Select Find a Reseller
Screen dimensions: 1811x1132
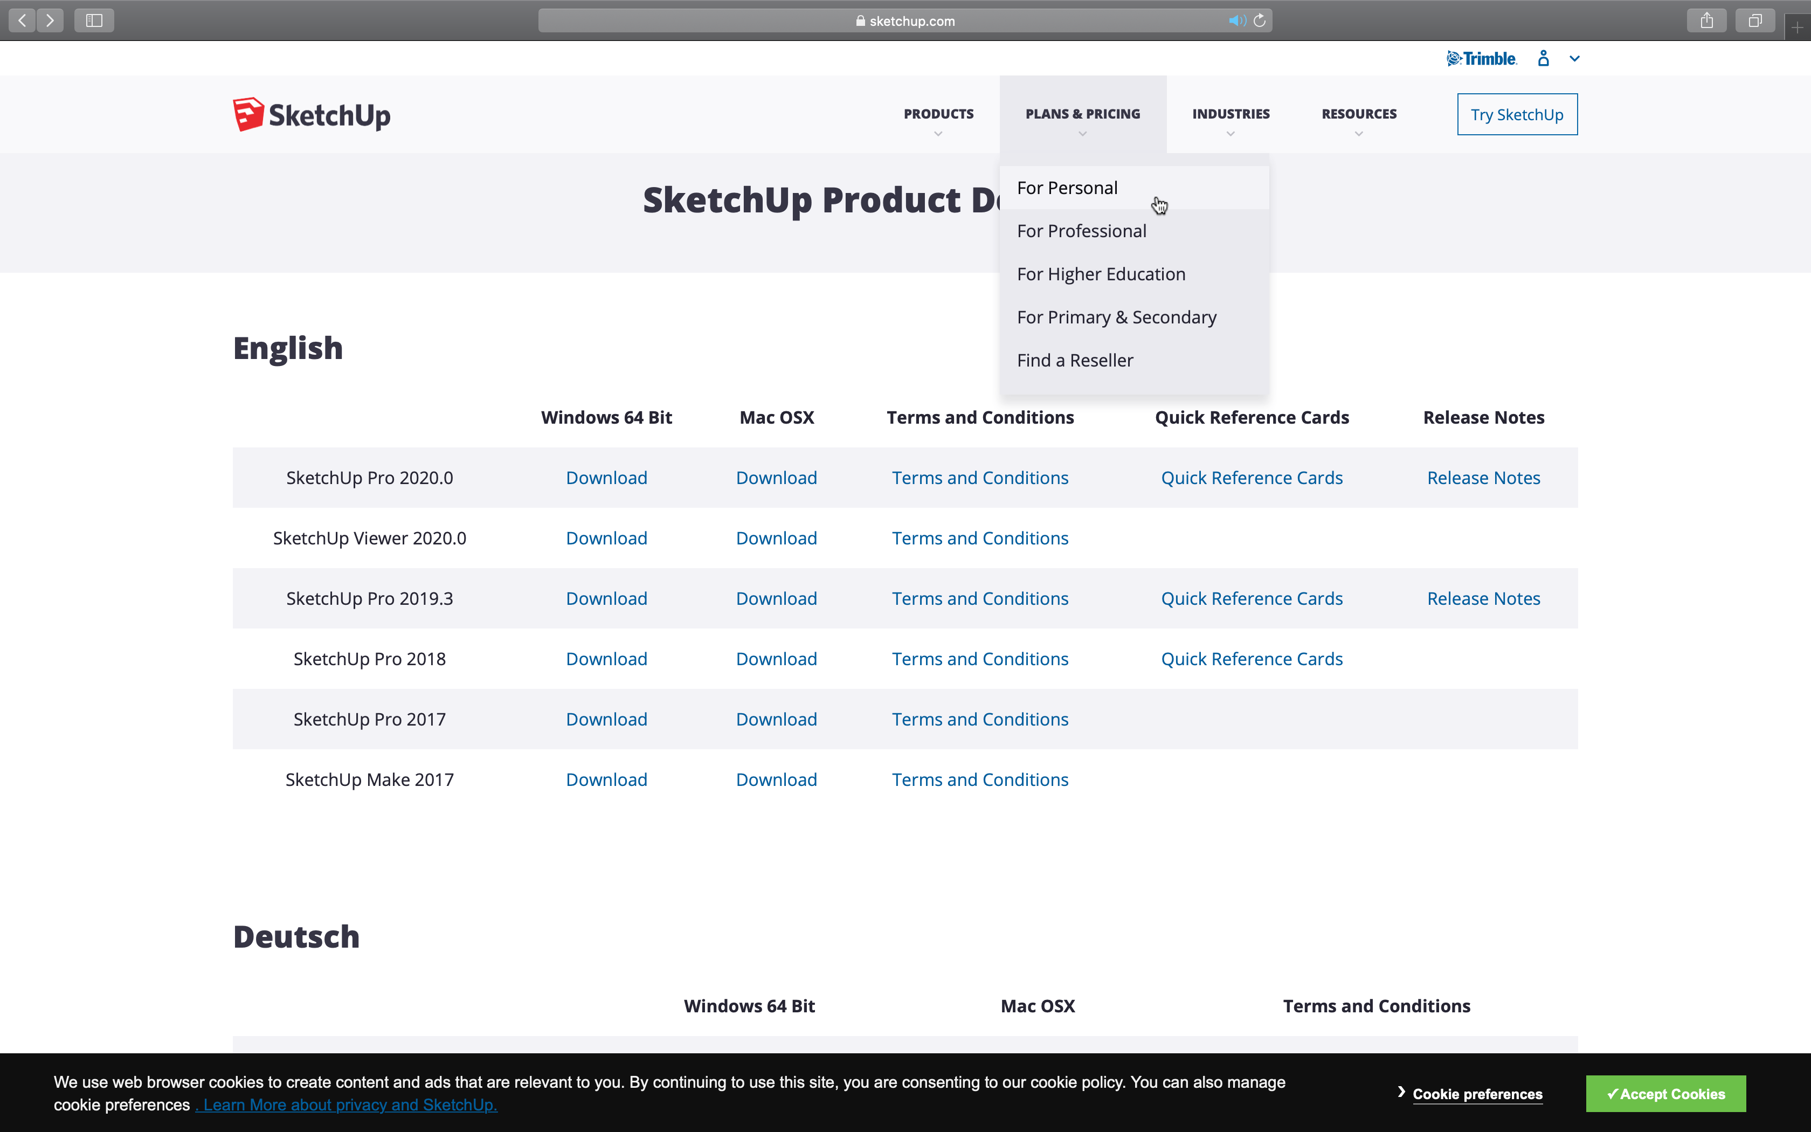[1135, 360]
